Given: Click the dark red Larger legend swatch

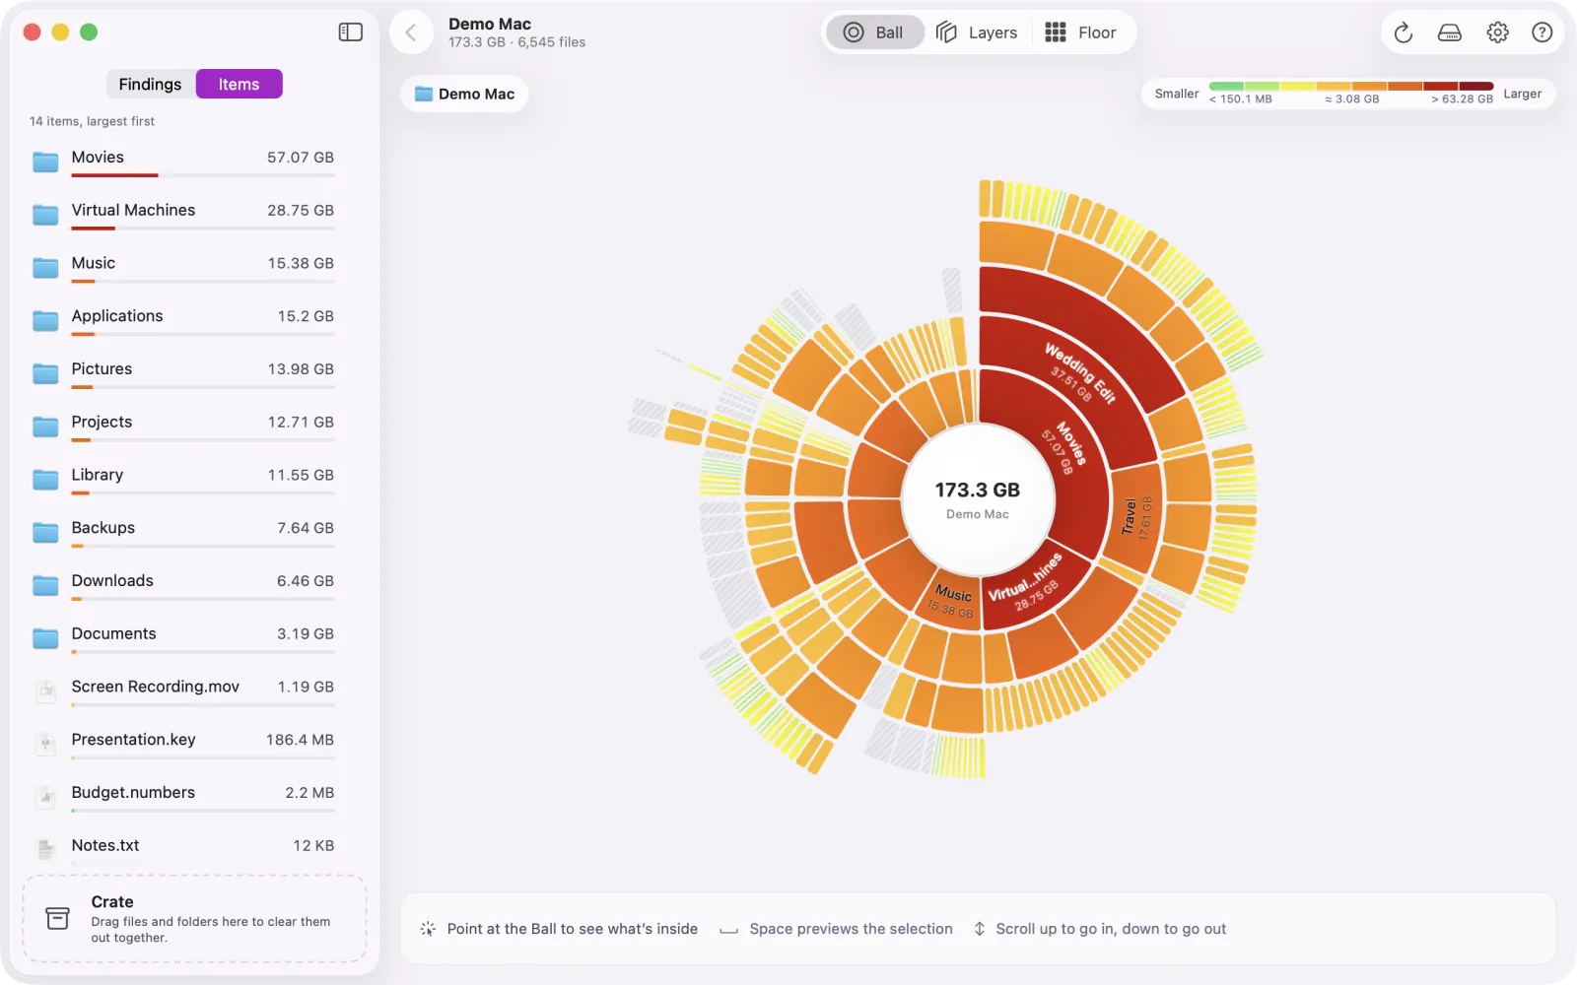Looking at the screenshot, I should (1475, 87).
